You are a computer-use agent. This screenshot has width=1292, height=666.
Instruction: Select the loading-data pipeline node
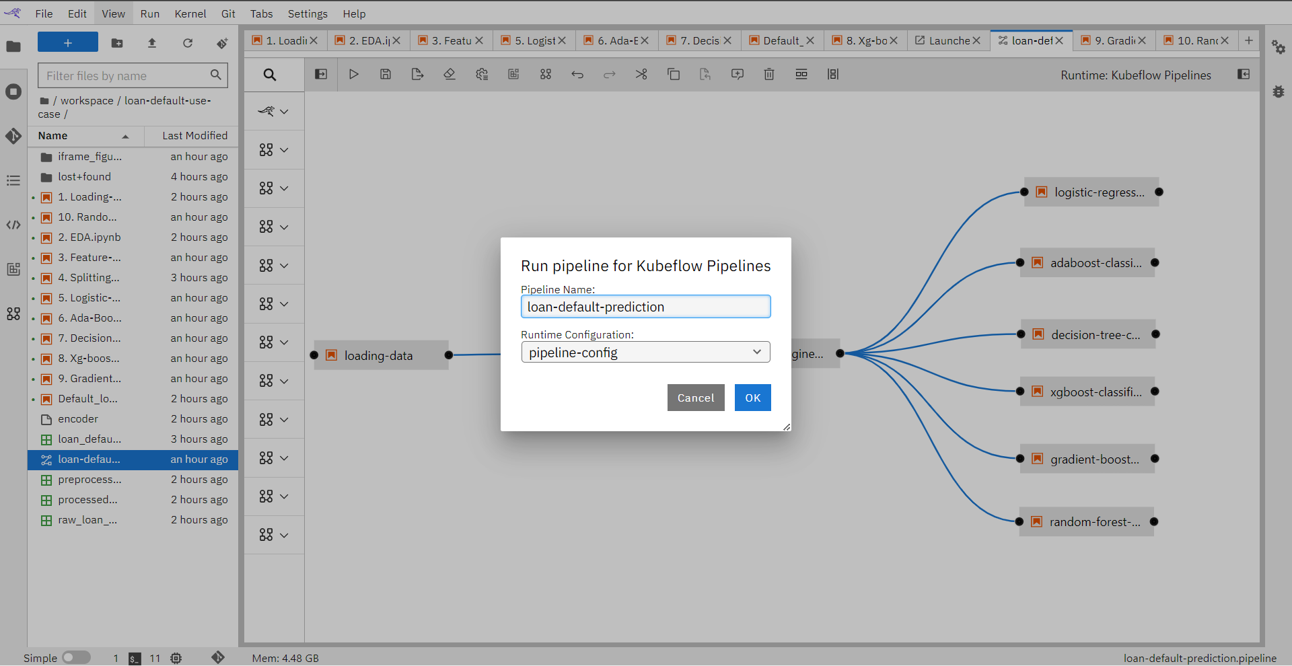(381, 355)
